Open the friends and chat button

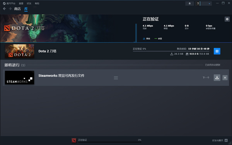220,140
